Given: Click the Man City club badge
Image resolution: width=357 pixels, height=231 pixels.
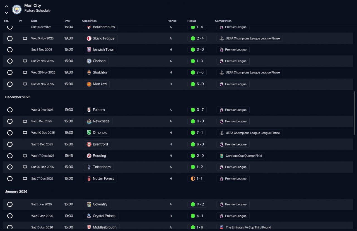Looking at the screenshot, I should pos(17,9).
